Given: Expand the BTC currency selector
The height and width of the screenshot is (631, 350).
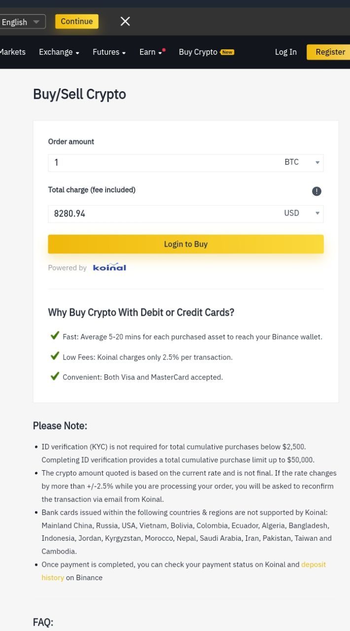Looking at the screenshot, I should click(x=303, y=162).
